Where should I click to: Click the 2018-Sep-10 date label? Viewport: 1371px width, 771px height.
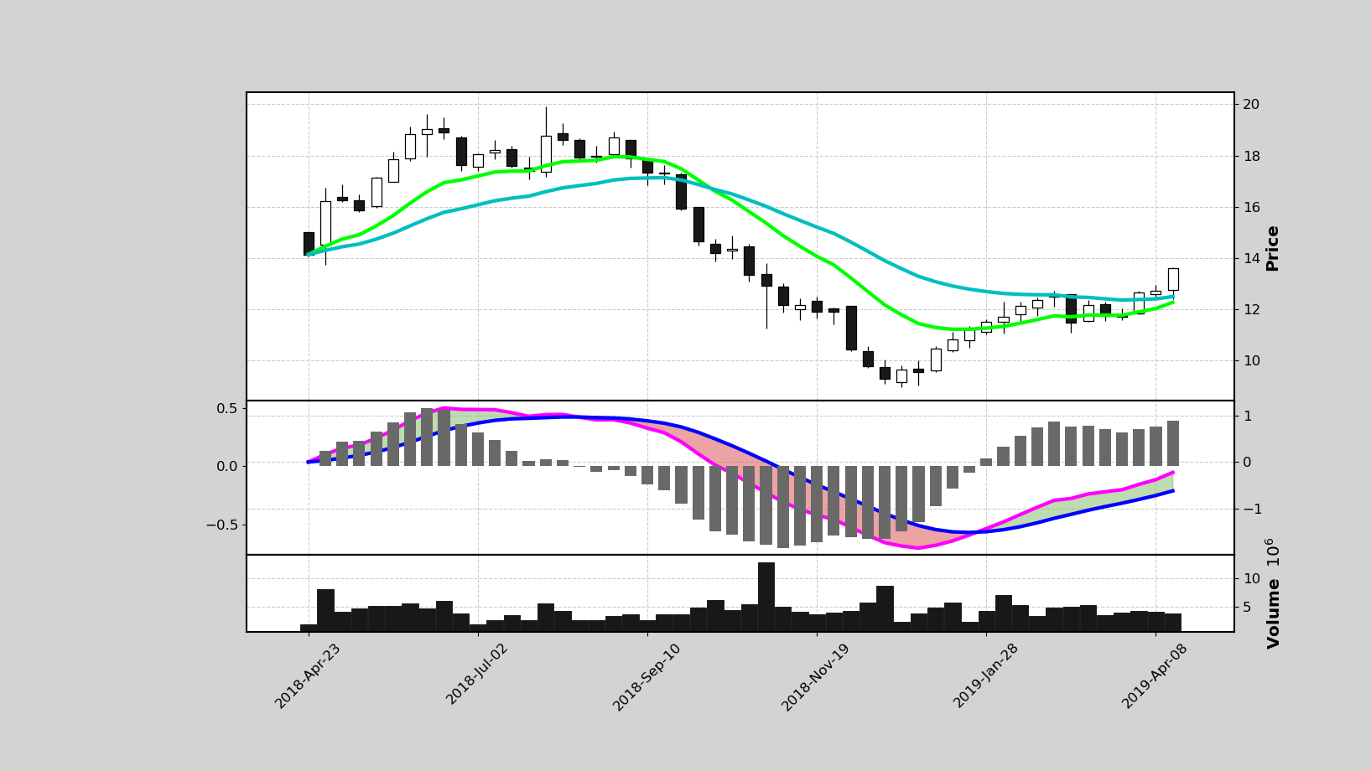(648, 677)
